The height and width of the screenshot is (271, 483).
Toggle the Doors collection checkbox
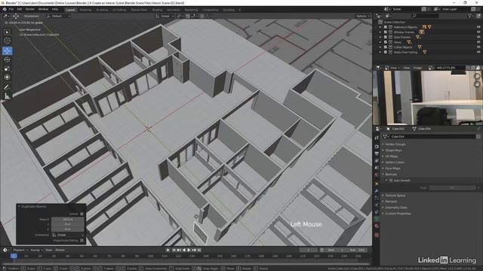386,42
